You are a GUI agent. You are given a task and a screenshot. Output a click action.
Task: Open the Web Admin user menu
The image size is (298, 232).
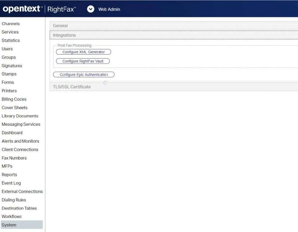91,9
